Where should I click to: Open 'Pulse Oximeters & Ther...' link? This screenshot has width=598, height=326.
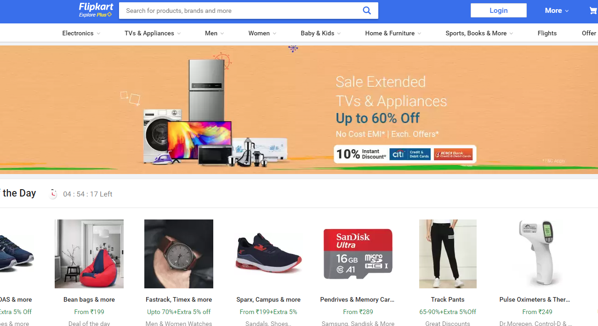coord(535,299)
